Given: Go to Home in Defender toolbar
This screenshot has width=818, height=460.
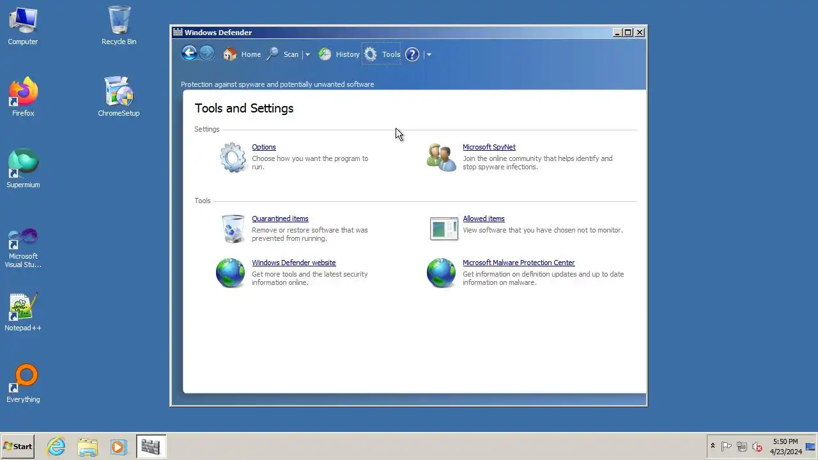Looking at the screenshot, I should (242, 54).
